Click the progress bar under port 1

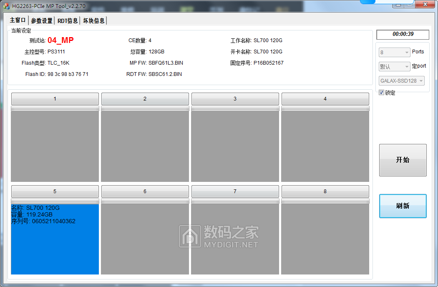coord(55,108)
